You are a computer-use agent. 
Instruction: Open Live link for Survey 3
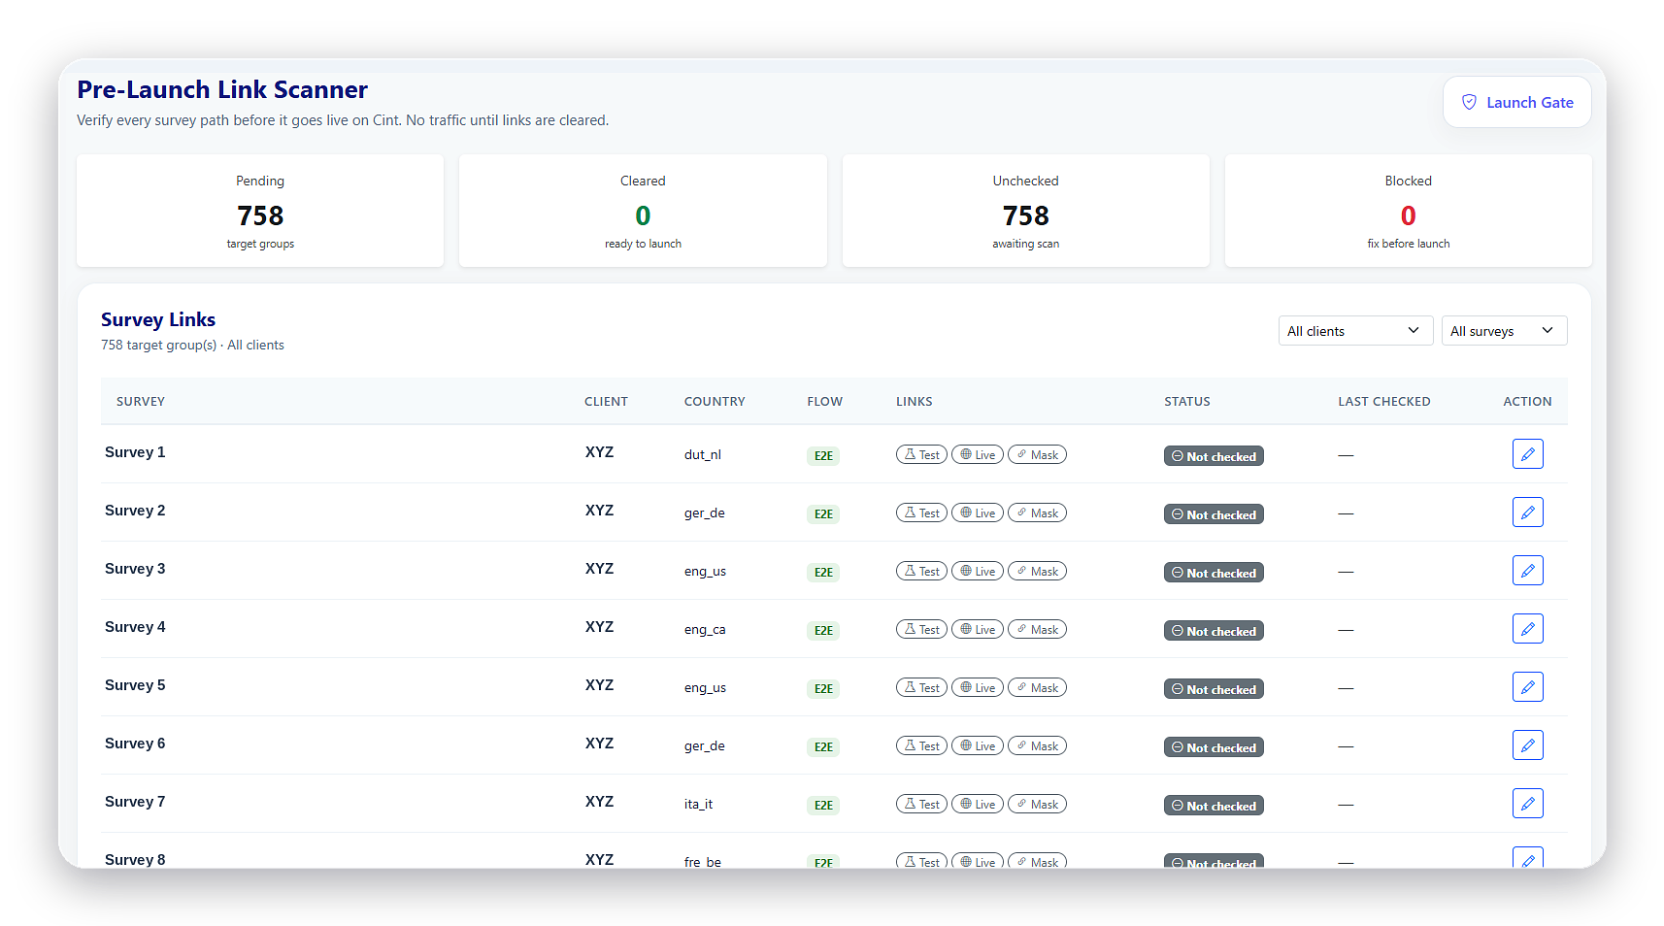coord(978,571)
